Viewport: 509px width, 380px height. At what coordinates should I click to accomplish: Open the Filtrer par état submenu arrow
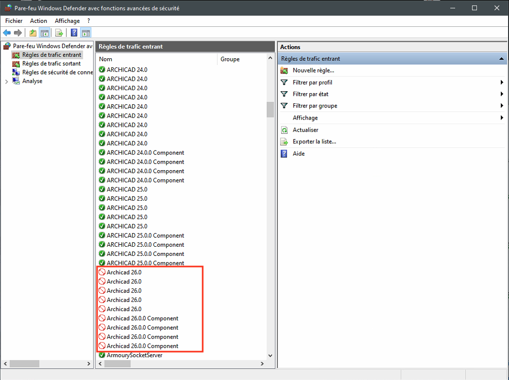click(502, 94)
